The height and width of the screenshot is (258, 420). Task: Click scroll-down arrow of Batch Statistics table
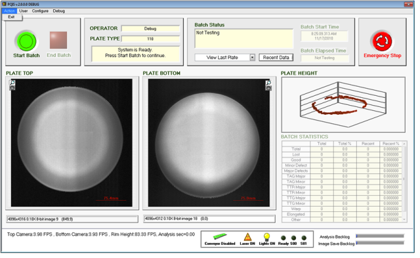coord(404,219)
